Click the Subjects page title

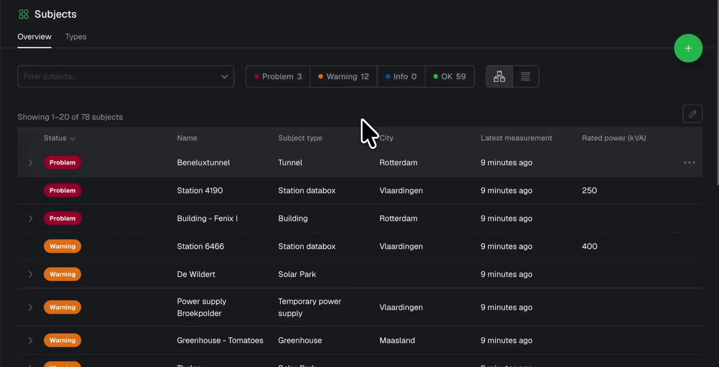[x=56, y=14]
